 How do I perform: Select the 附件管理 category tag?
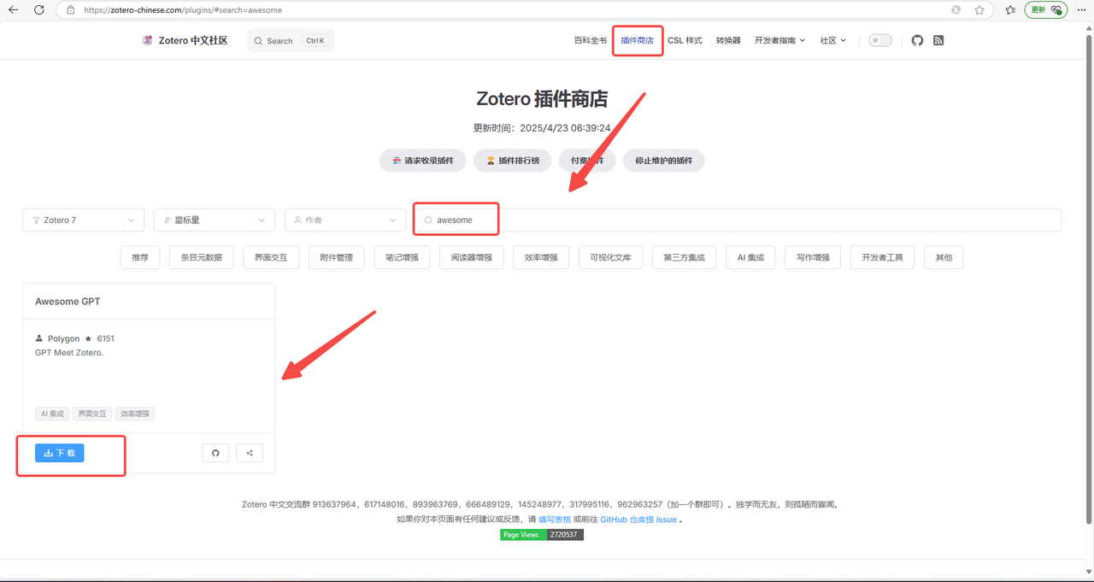(x=337, y=257)
